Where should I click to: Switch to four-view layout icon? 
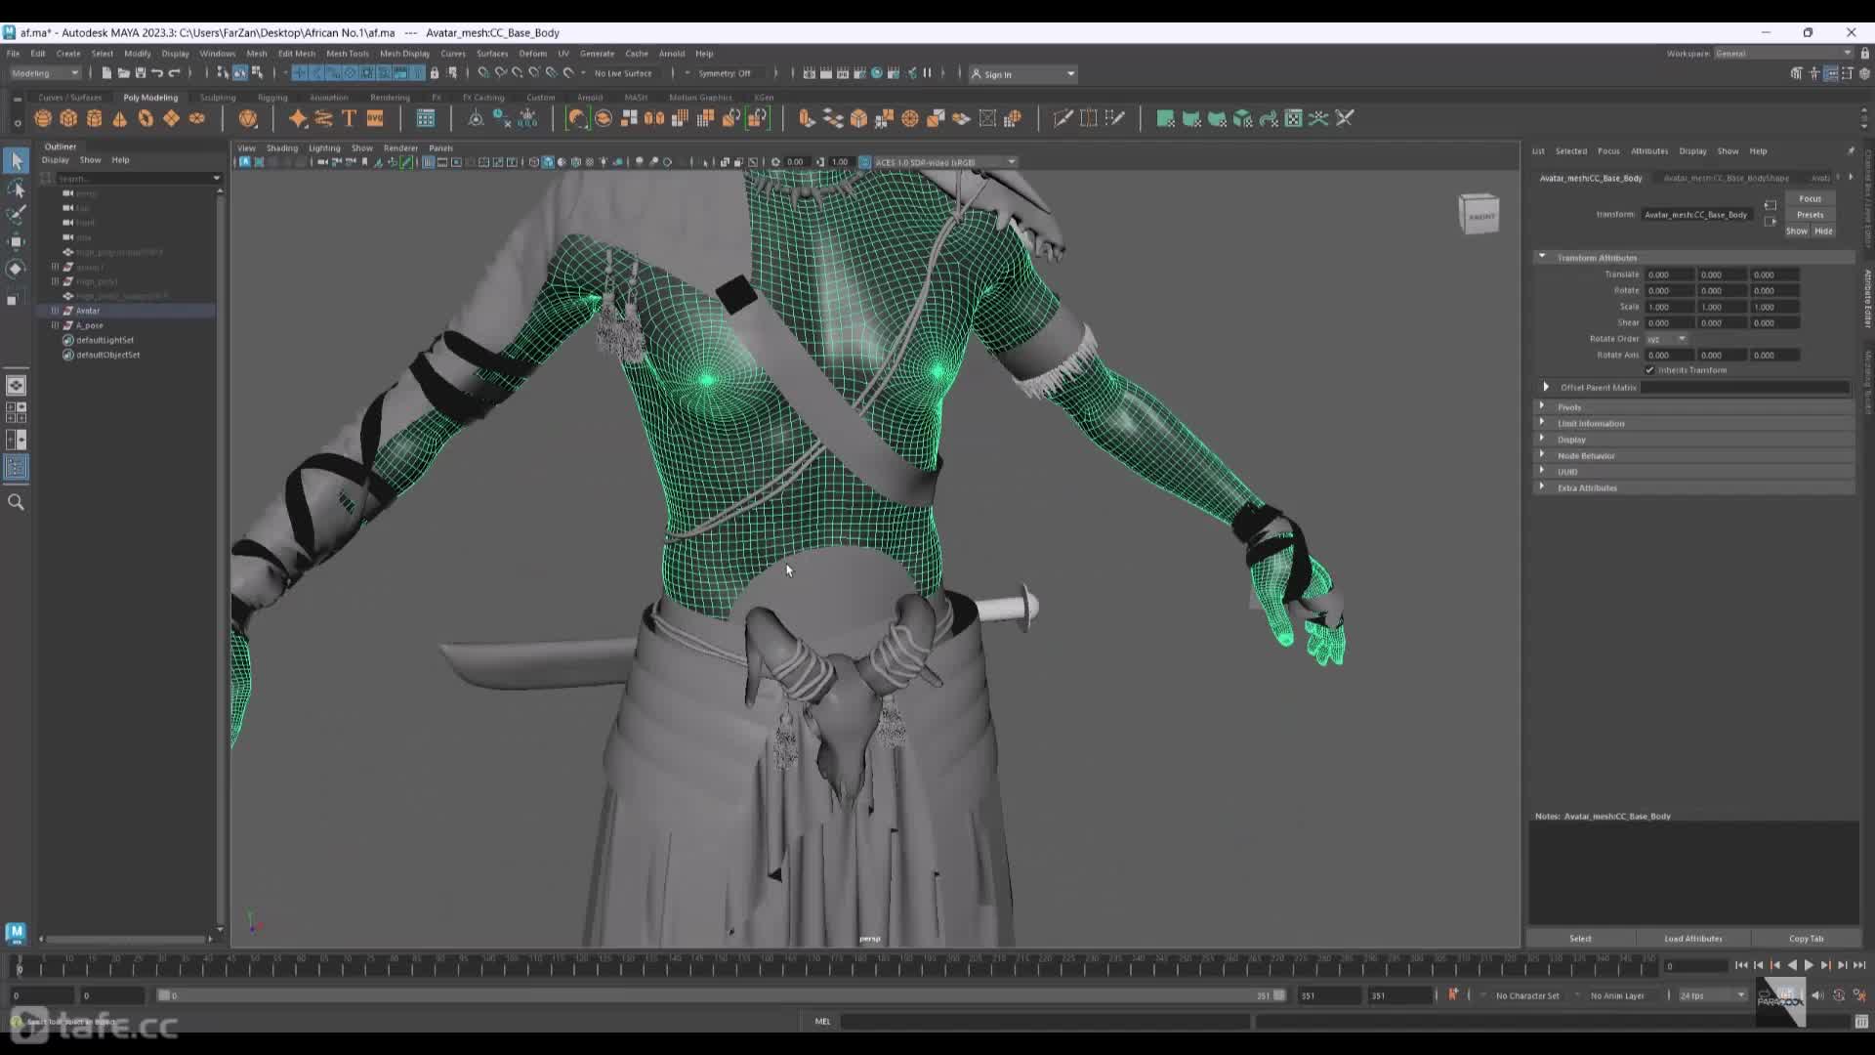point(16,412)
